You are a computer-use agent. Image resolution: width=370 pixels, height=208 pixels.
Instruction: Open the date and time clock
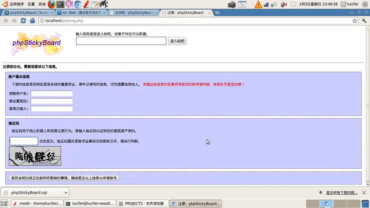318,4
